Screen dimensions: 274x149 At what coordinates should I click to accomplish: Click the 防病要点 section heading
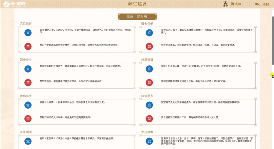pyautogui.click(x=147, y=96)
